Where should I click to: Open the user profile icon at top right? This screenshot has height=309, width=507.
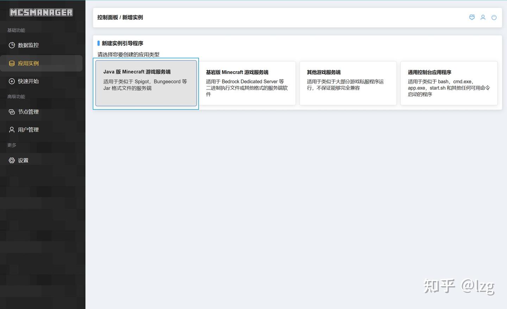pyautogui.click(x=483, y=17)
